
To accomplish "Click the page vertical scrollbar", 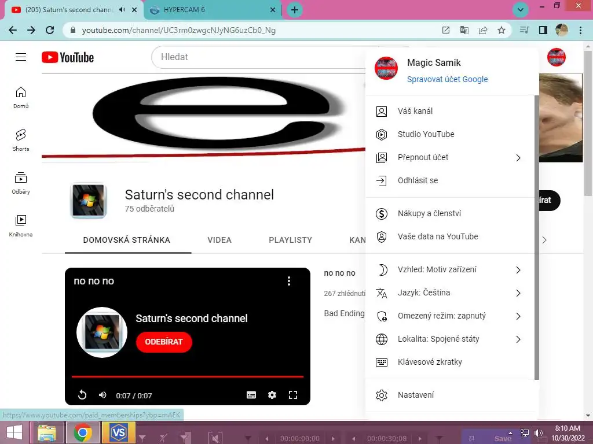I will 588,123.
